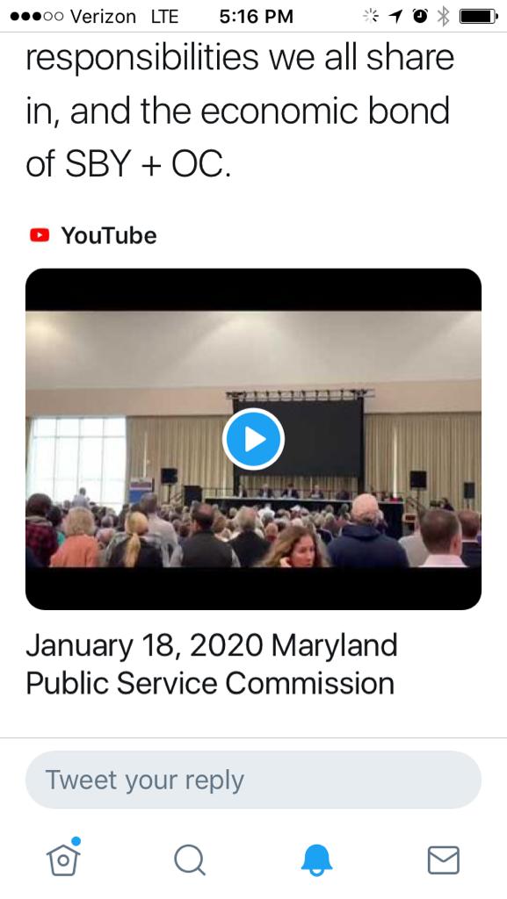
Task: Open the Search tab magnifier icon
Action: point(189,860)
